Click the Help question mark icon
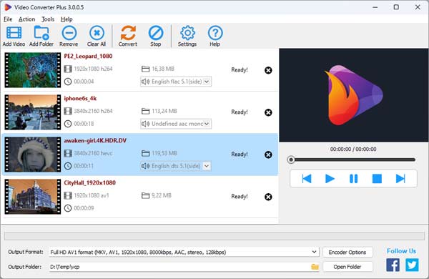Screen dimensions: 429x279 (215, 33)
